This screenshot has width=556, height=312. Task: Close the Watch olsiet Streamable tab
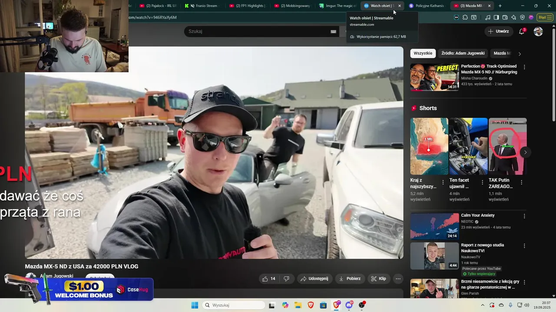399,6
